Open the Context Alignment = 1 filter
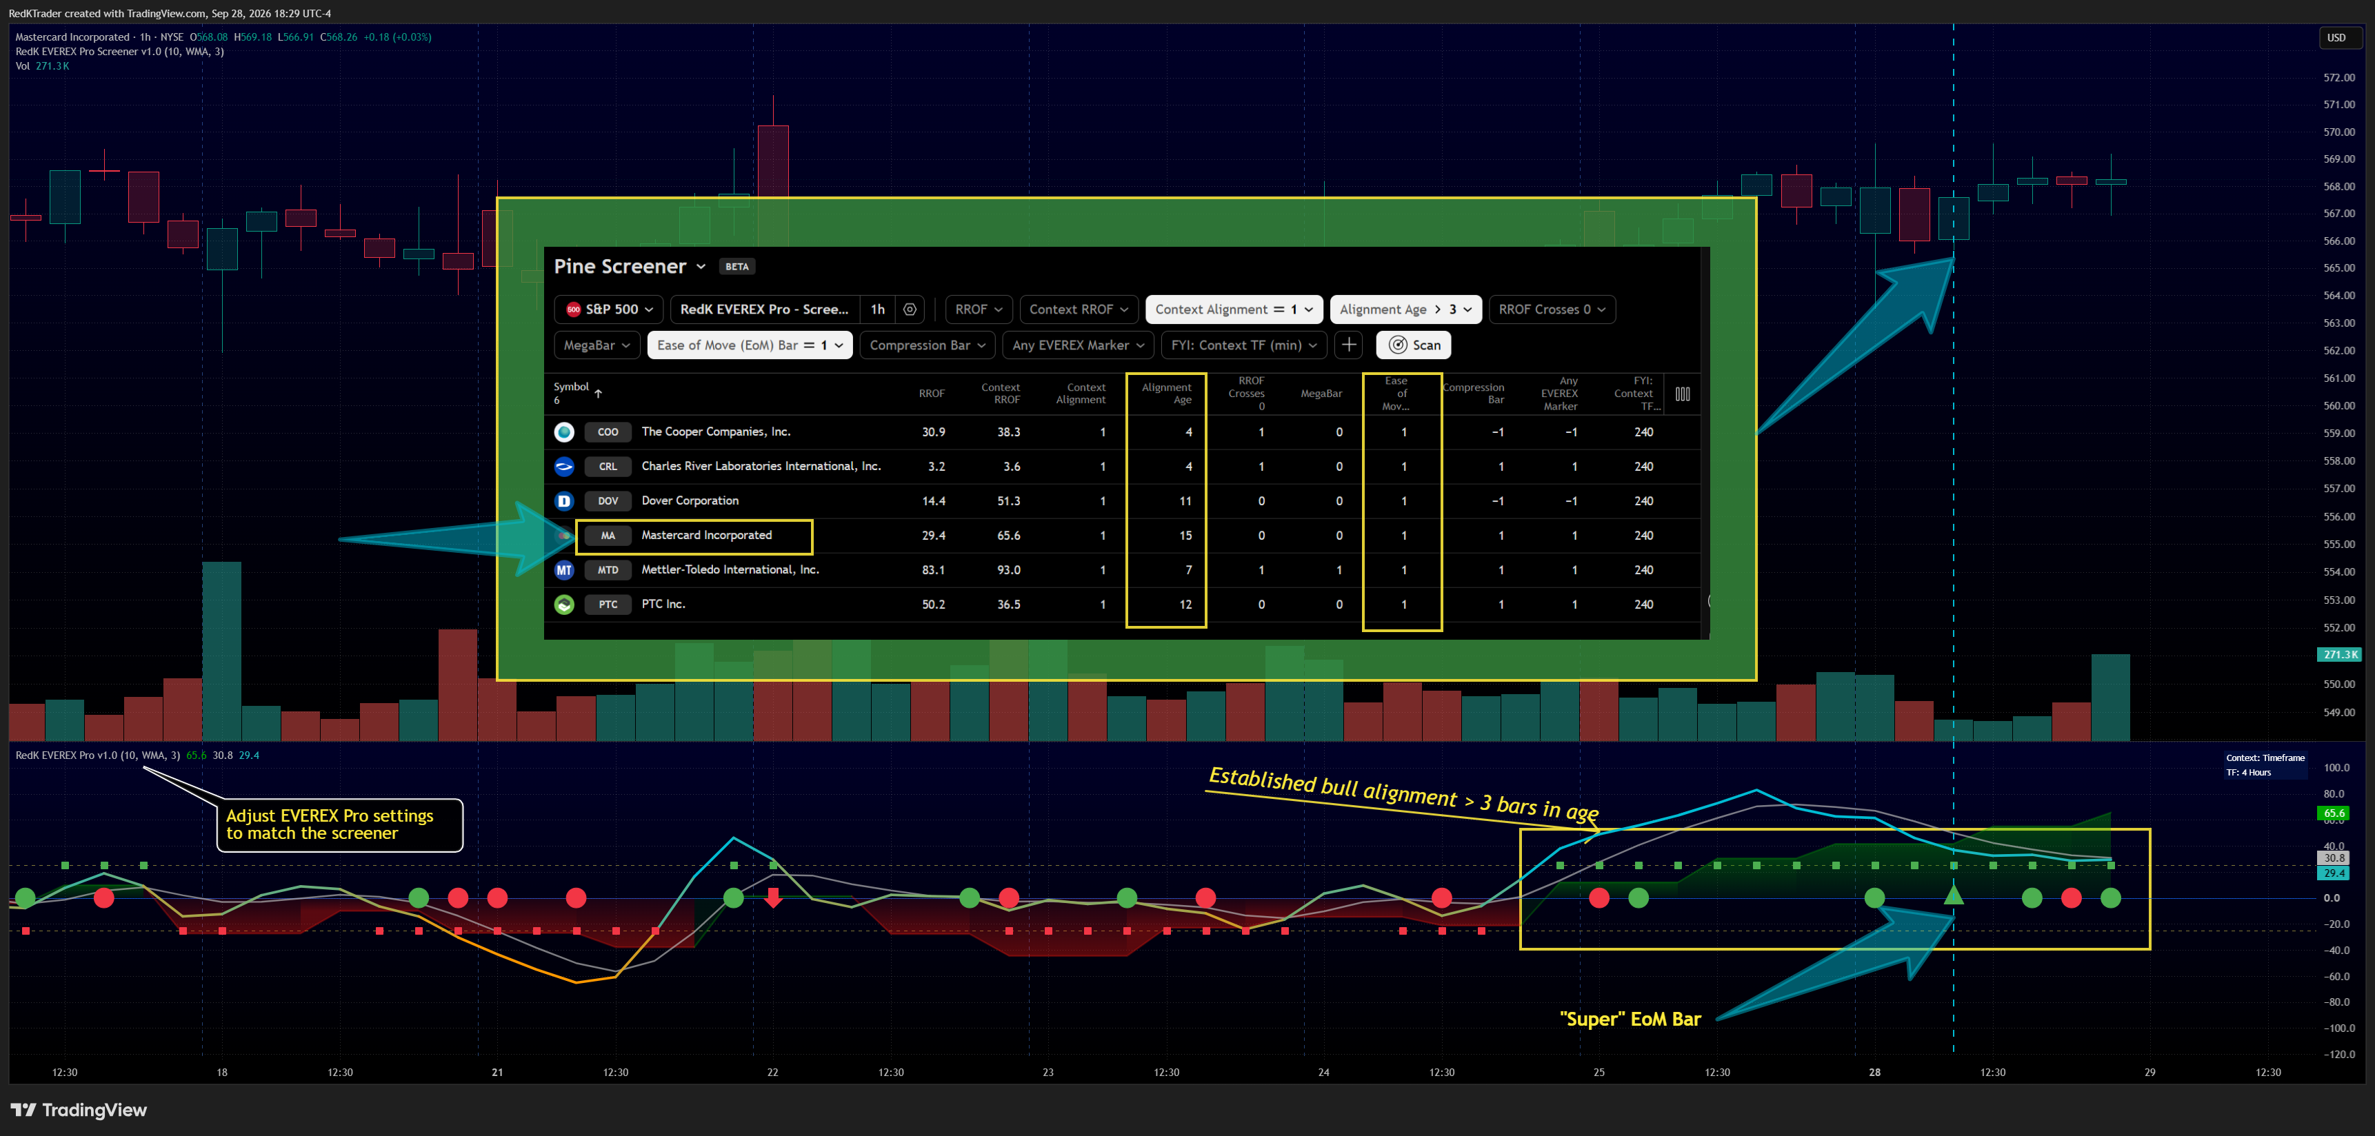 [1234, 310]
